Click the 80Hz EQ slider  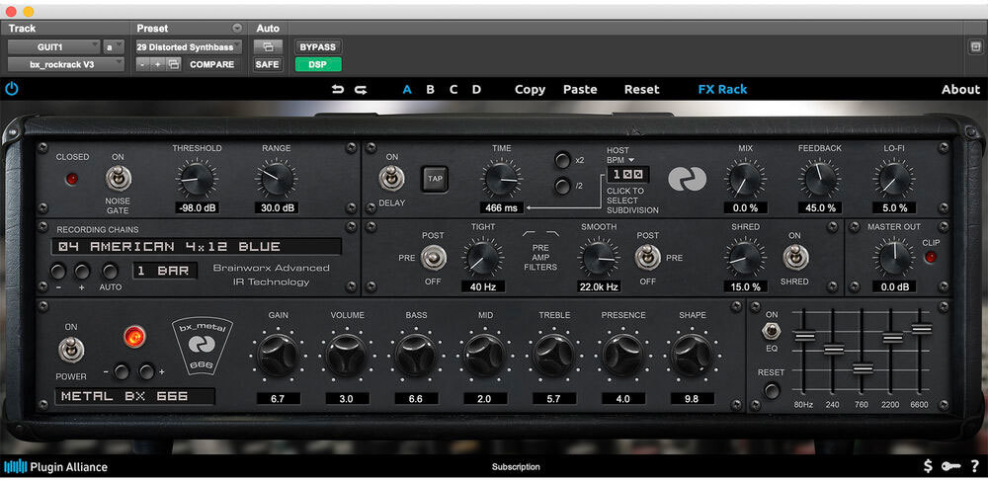(x=804, y=337)
